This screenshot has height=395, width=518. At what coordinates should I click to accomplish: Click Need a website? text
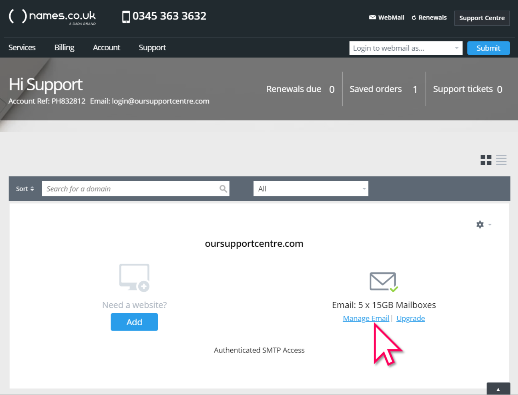click(134, 305)
